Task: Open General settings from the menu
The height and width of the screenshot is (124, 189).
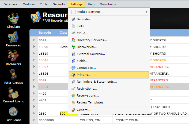Action: coord(84,110)
